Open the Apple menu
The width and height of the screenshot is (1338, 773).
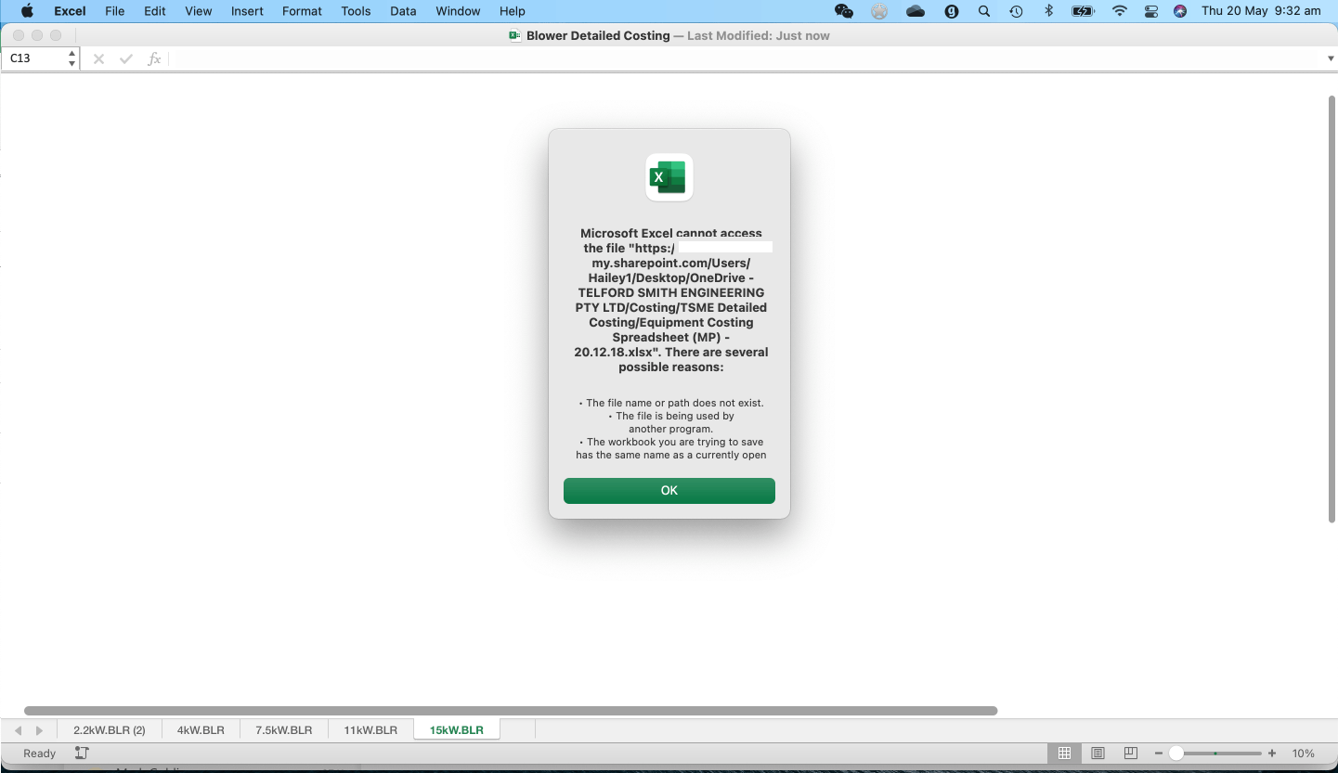27,11
